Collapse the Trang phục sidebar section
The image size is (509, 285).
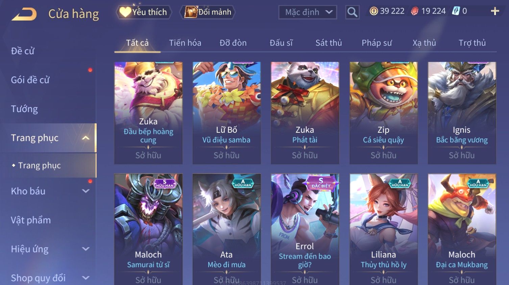coord(86,138)
